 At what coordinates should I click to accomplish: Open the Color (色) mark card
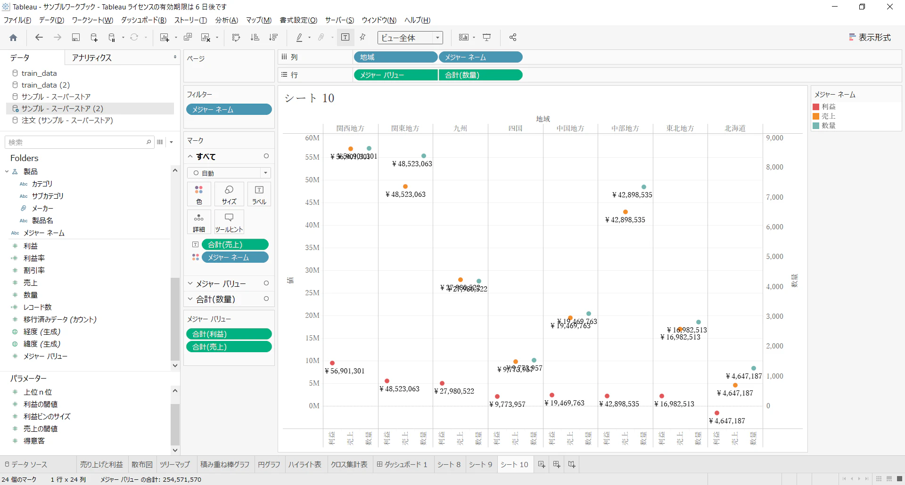(199, 194)
